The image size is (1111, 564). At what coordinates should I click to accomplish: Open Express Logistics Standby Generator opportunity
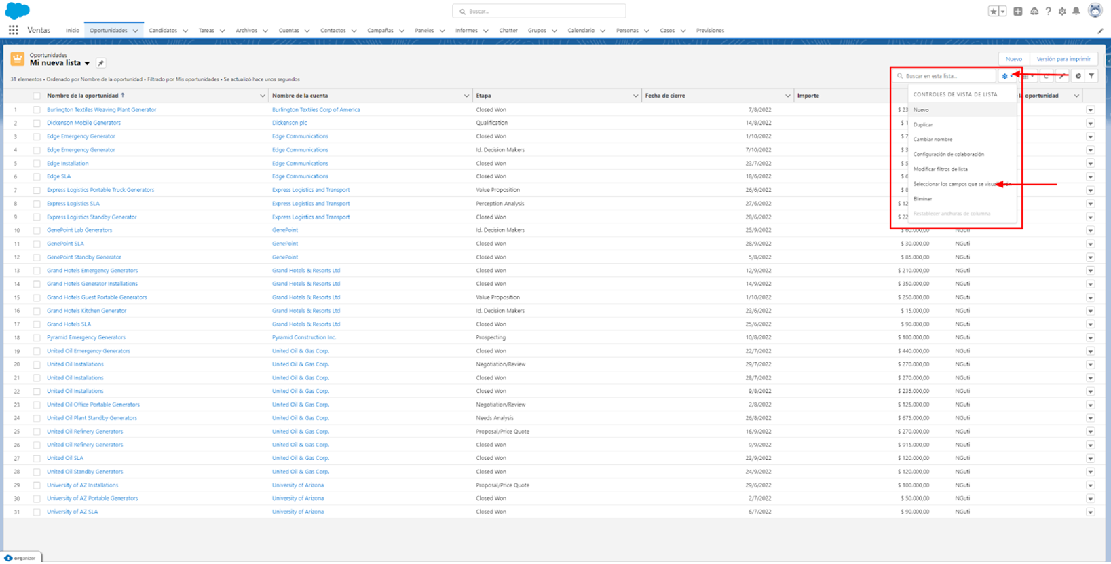click(x=92, y=217)
